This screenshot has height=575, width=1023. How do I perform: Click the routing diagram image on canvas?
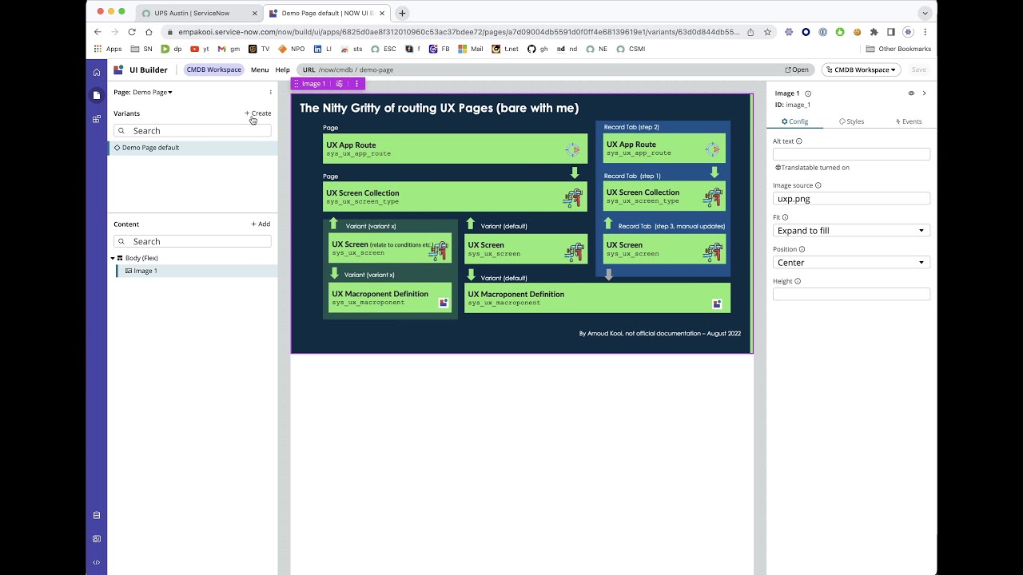(x=522, y=224)
